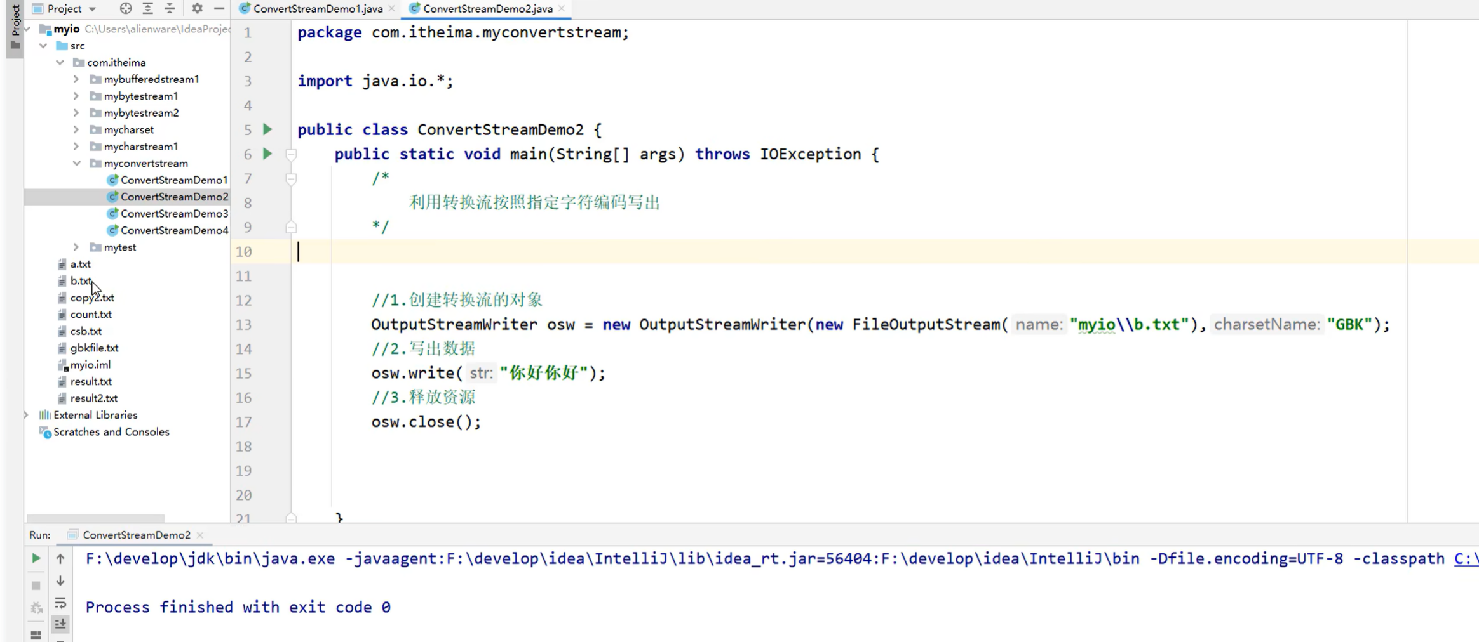Select gbkfile.txt in the project tree
Image resolution: width=1479 pixels, height=642 pixels.
(95, 348)
